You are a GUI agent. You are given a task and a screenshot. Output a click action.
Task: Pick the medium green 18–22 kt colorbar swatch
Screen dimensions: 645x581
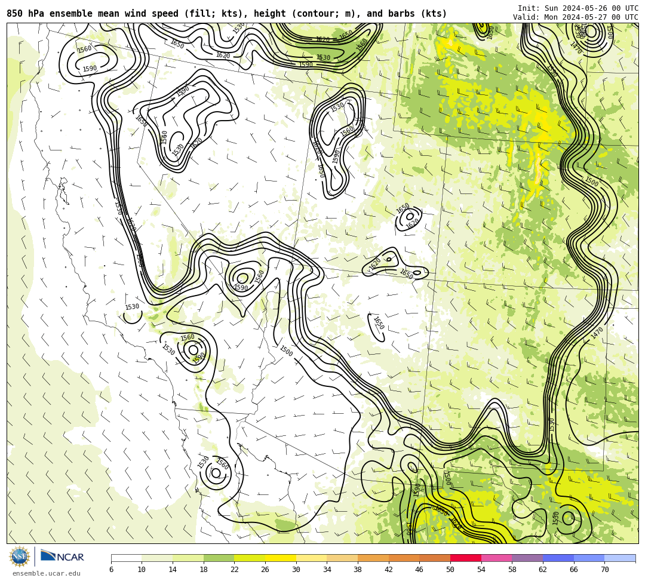click(219, 558)
